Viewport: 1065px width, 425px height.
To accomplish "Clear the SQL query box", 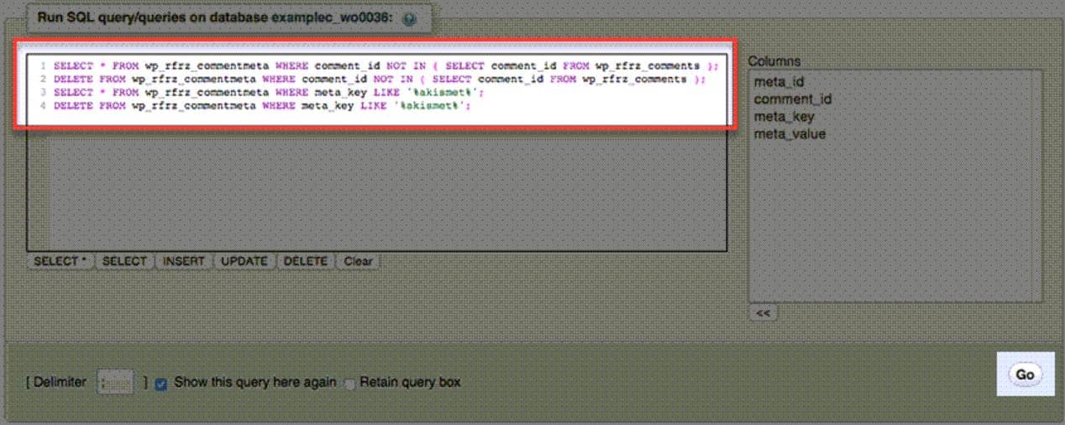I will (358, 261).
